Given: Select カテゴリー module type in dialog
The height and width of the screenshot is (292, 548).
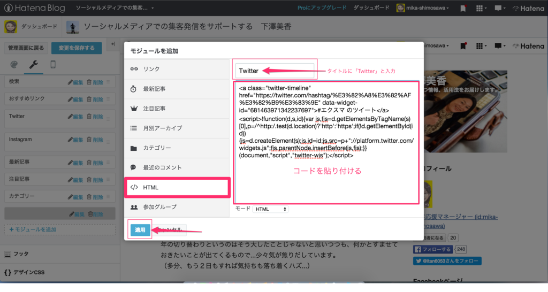Looking at the screenshot, I should click(x=177, y=148).
